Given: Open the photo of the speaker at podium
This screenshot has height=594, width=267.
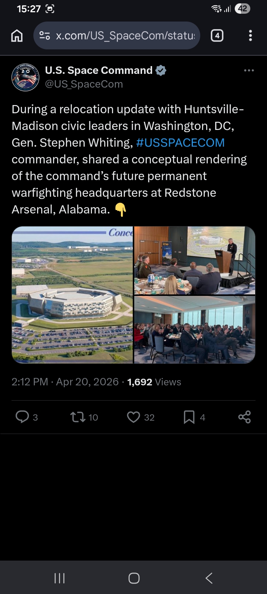Looking at the screenshot, I should [x=195, y=260].
